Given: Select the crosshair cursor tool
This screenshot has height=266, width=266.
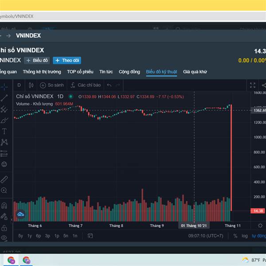Looking at the screenshot, I should click(4, 87).
